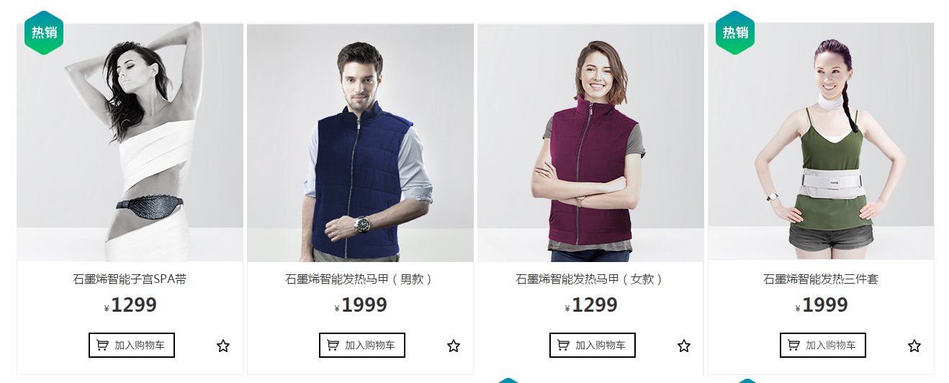
Task: Click cart icon in the 女款 vest button
Action: (x=563, y=346)
